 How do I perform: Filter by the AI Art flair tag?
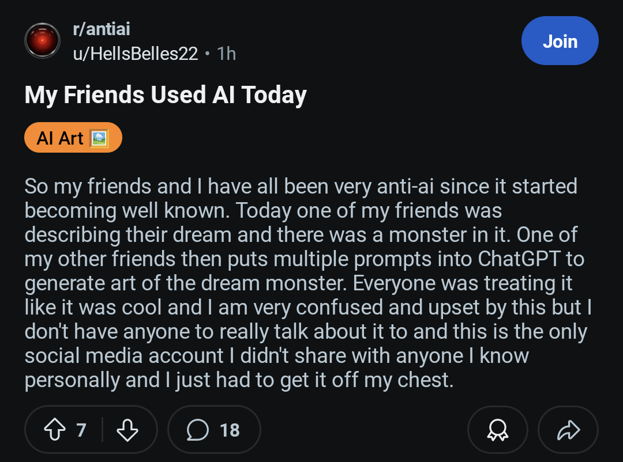coord(73,138)
